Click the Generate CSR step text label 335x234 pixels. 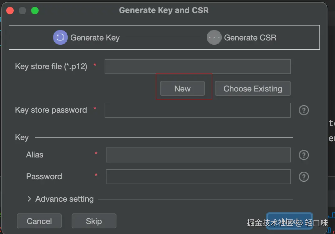pyautogui.click(x=250, y=38)
